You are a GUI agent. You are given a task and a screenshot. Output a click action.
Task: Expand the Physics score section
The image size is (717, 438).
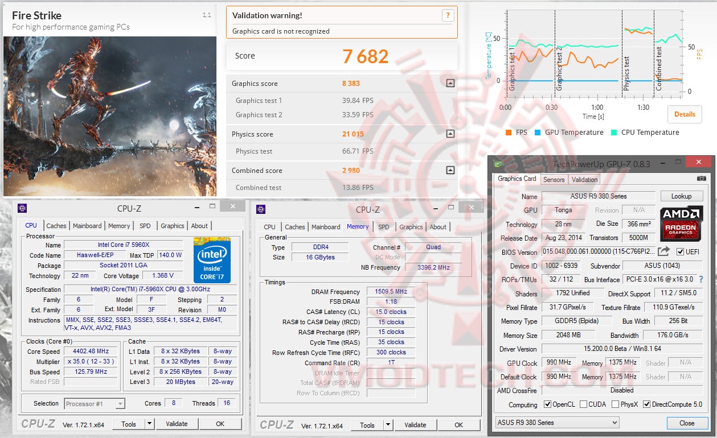[x=450, y=134]
